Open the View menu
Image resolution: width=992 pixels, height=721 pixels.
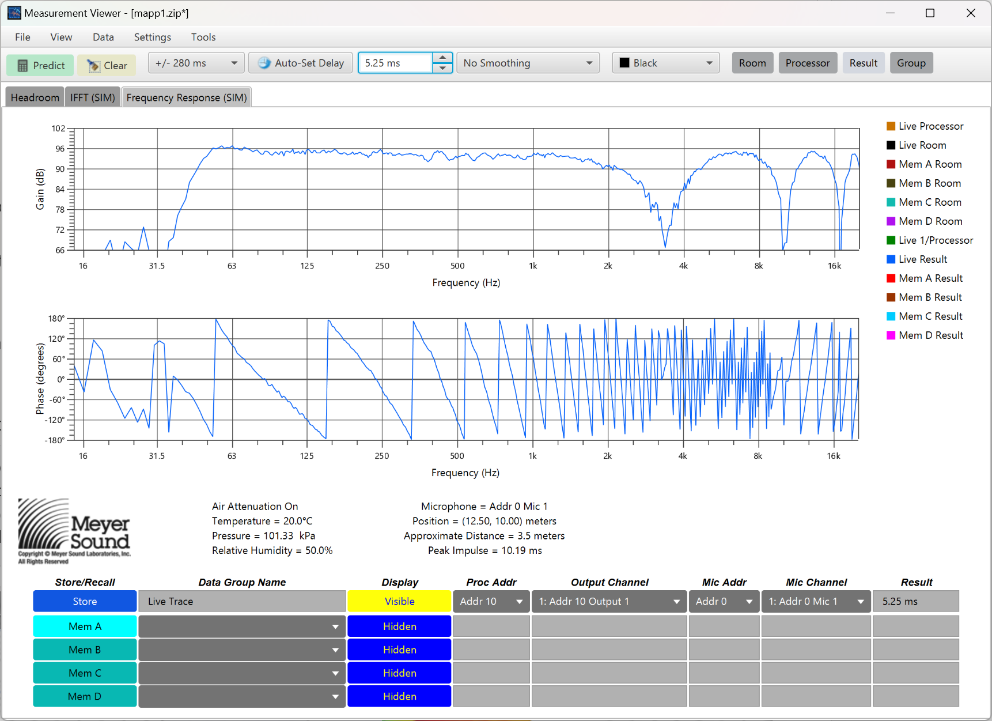click(x=61, y=37)
